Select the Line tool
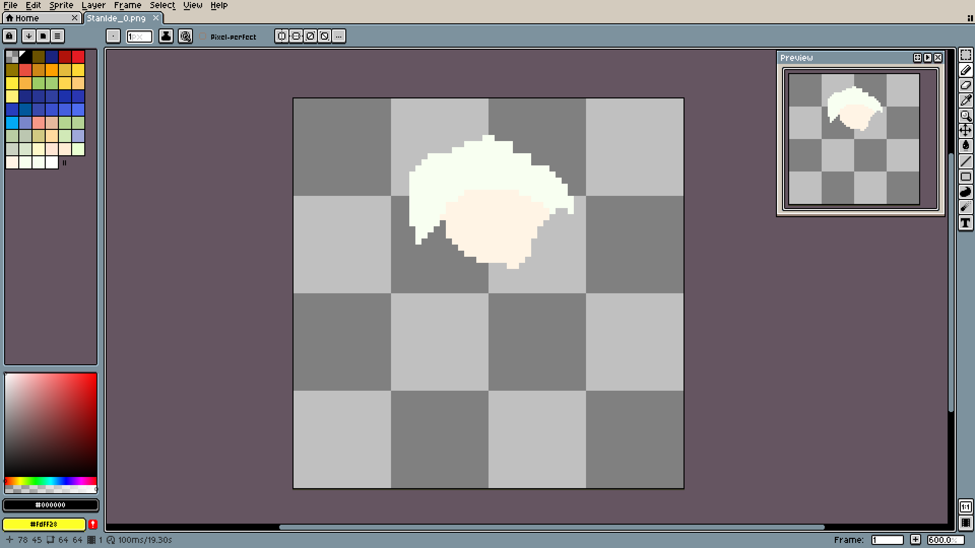The width and height of the screenshot is (975, 548). pyautogui.click(x=965, y=162)
